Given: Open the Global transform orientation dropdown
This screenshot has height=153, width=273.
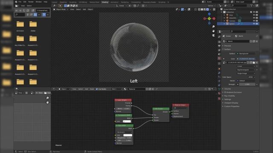Looking at the screenshot, I should pos(121,6).
